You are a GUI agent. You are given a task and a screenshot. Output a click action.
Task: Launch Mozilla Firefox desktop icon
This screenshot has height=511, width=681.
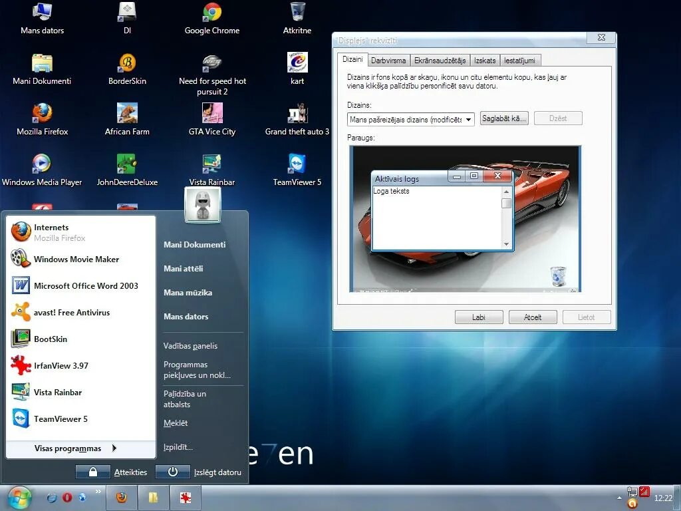pyautogui.click(x=42, y=120)
